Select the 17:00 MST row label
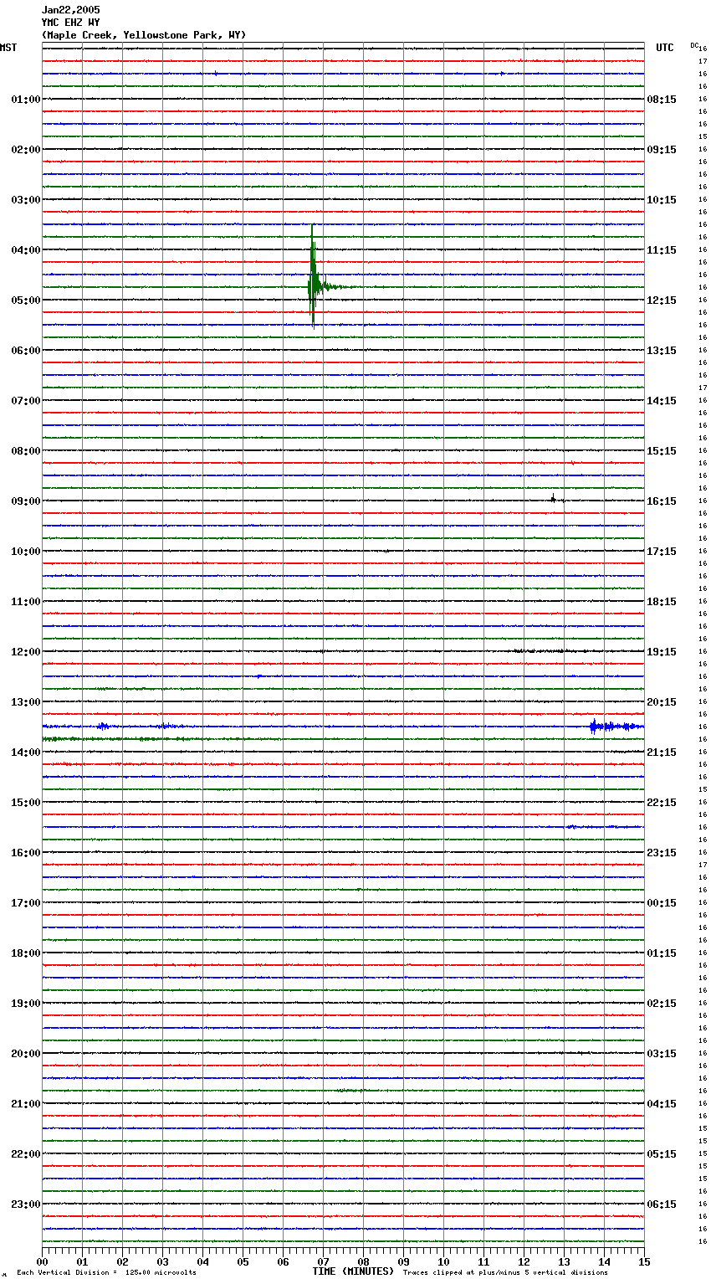The height and width of the screenshot is (1284, 711). tap(26, 903)
